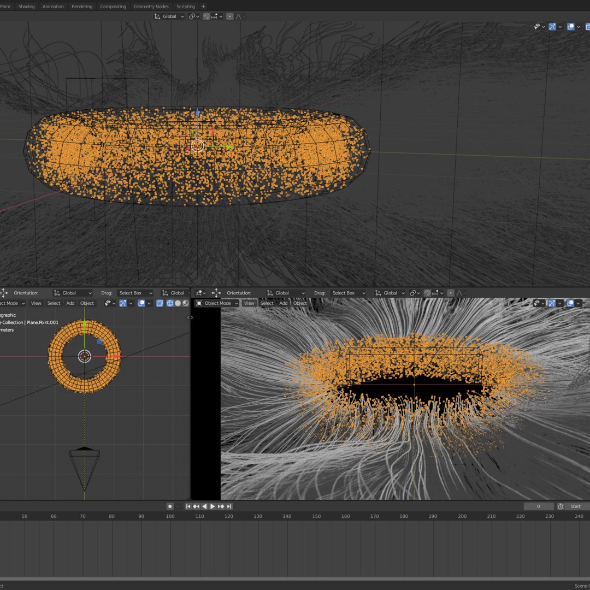Enable X-ray toggle in bottom-left viewport
The height and width of the screenshot is (590, 590).
point(160,303)
